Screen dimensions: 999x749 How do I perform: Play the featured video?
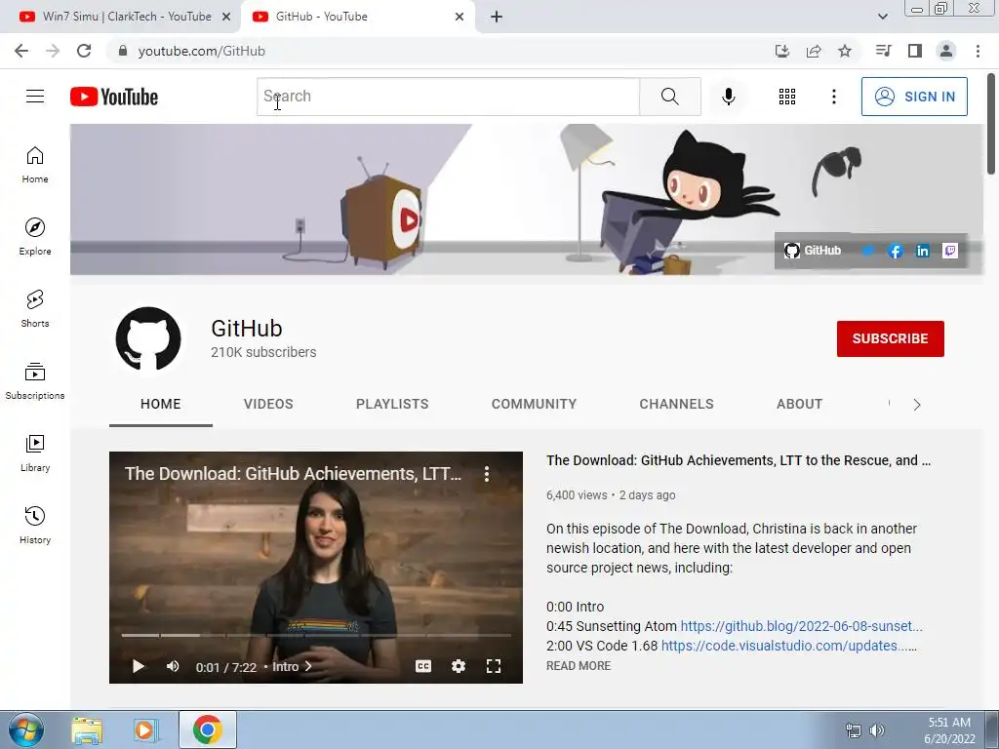pyautogui.click(x=138, y=666)
